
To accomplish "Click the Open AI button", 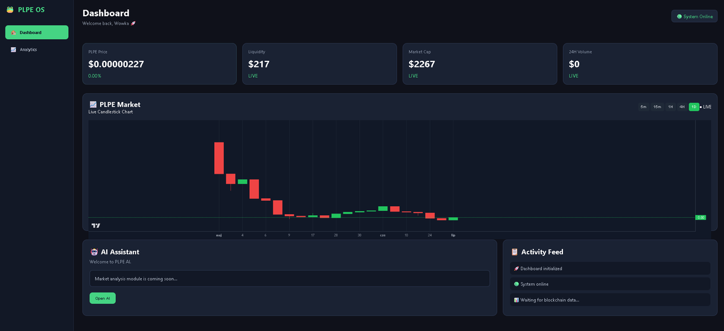I will pyautogui.click(x=103, y=298).
